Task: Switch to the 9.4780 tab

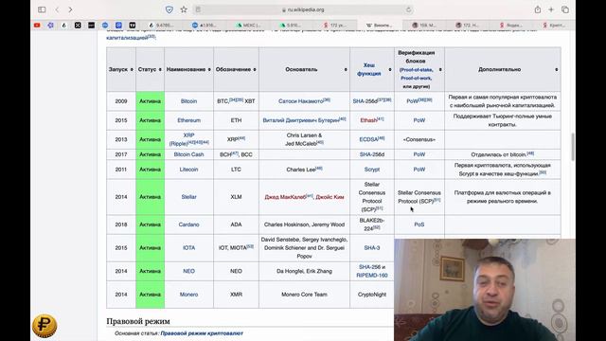Action: 162,26
